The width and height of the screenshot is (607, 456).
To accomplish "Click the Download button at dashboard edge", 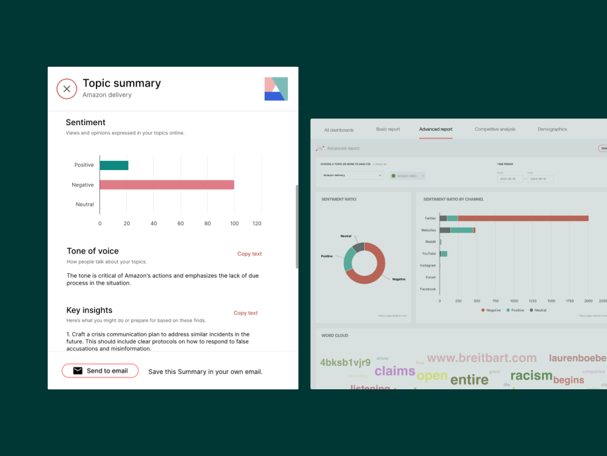I will coord(603,148).
